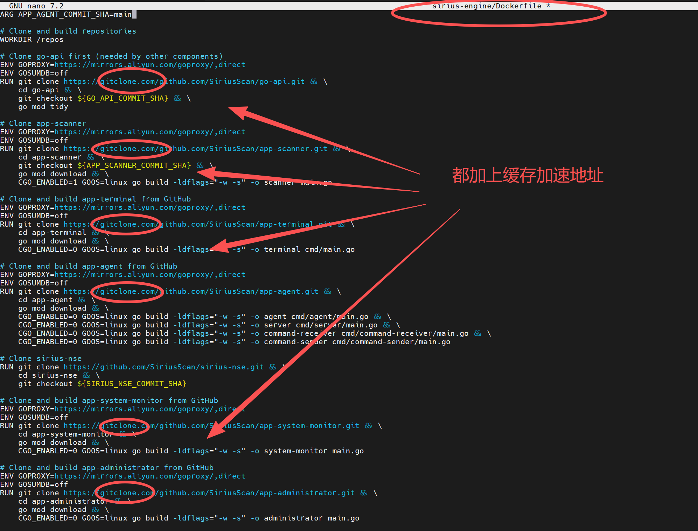
Task: Click the 'Clone and build repositories' comment
Action: tap(68, 31)
